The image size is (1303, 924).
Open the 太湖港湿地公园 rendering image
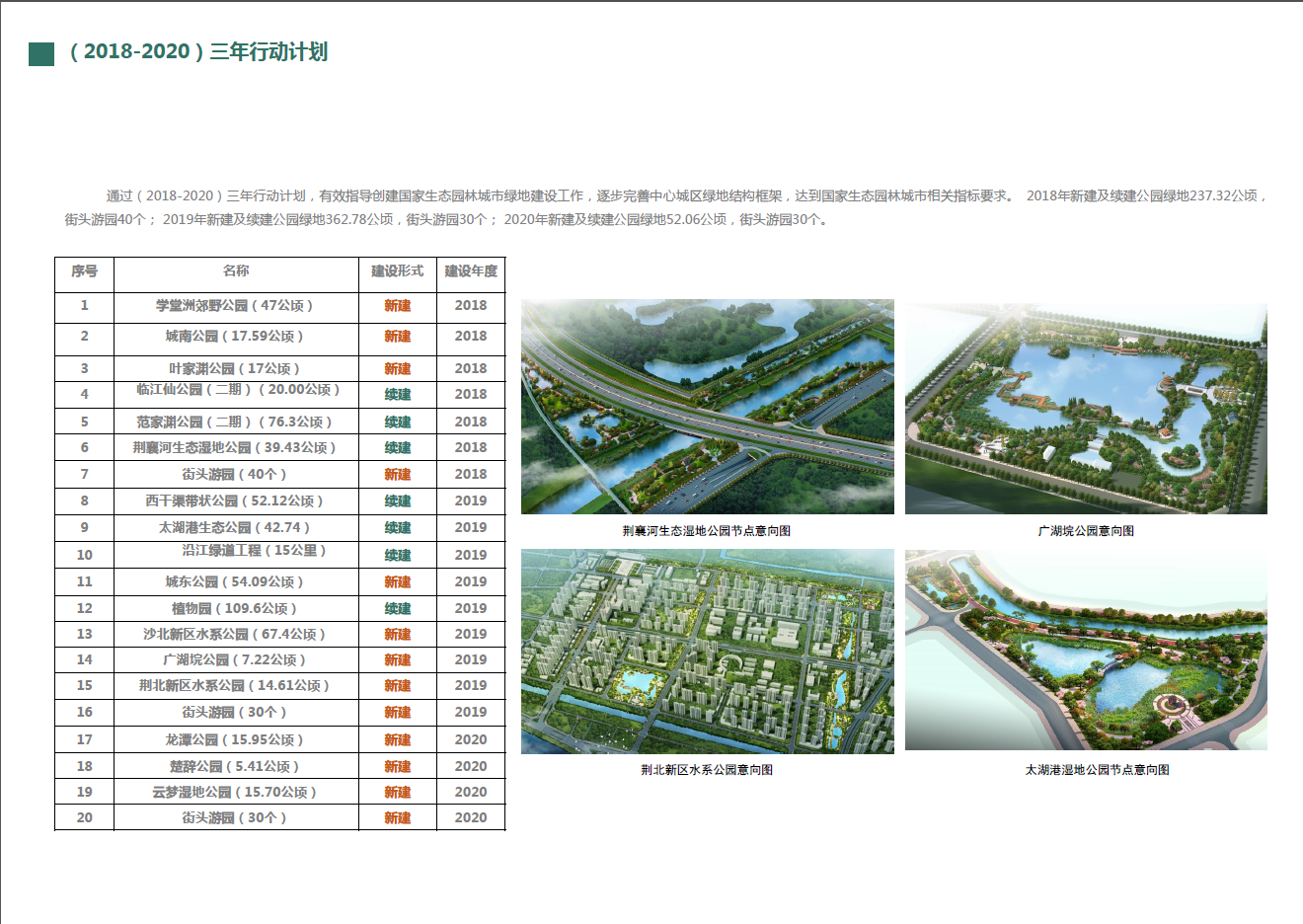pyautogui.click(x=1086, y=651)
